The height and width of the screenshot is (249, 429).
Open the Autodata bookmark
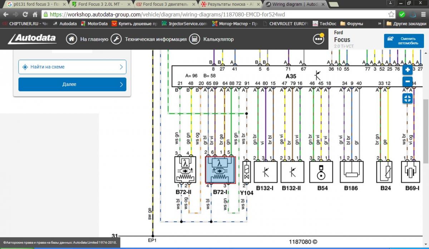click(x=65, y=24)
